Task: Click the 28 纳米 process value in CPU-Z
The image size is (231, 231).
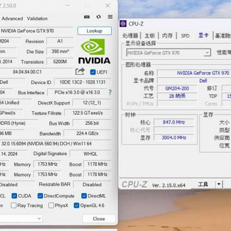Action: coord(177,96)
